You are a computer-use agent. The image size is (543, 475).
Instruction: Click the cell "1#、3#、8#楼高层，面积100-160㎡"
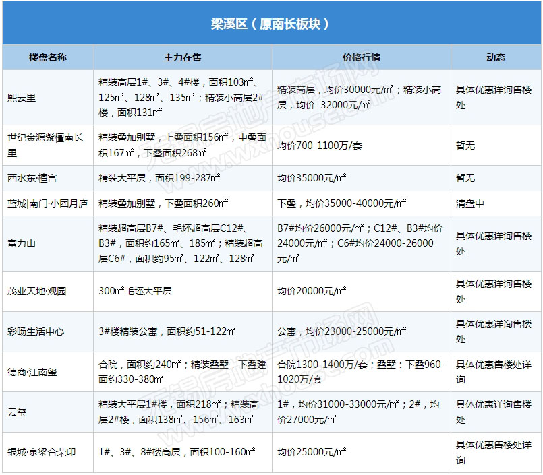point(177,452)
